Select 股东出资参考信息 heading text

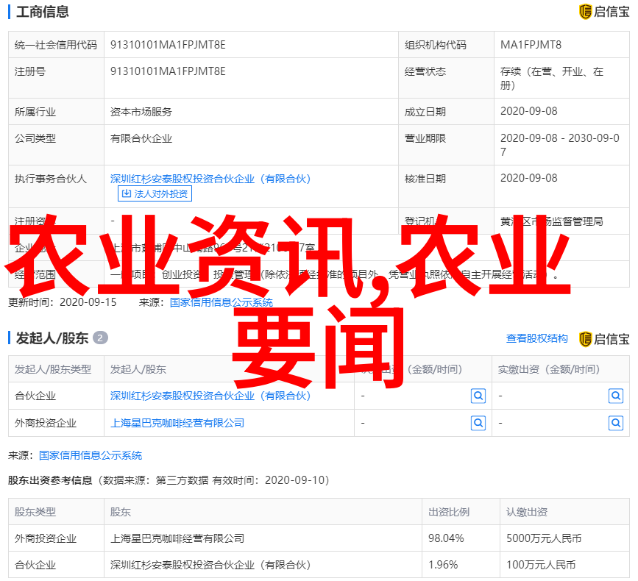point(50,480)
